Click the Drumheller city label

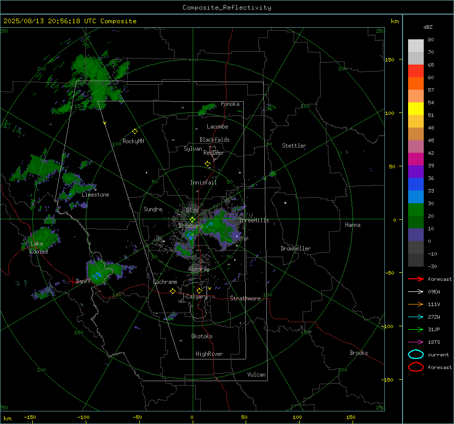pos(296,249)
